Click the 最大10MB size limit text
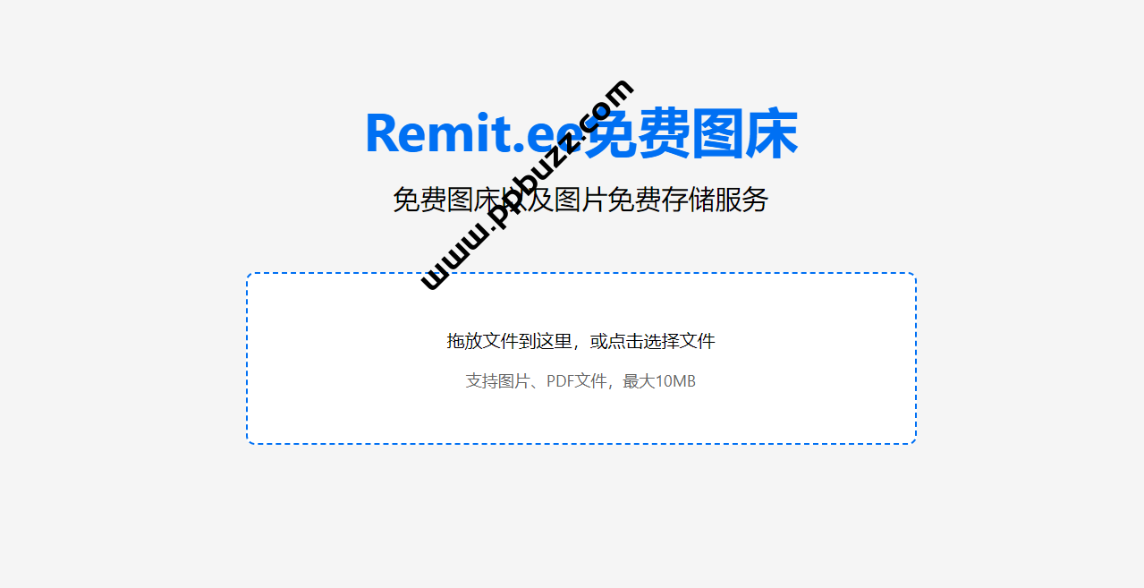Screen dimensions: 1144x588 click(660, 381)
